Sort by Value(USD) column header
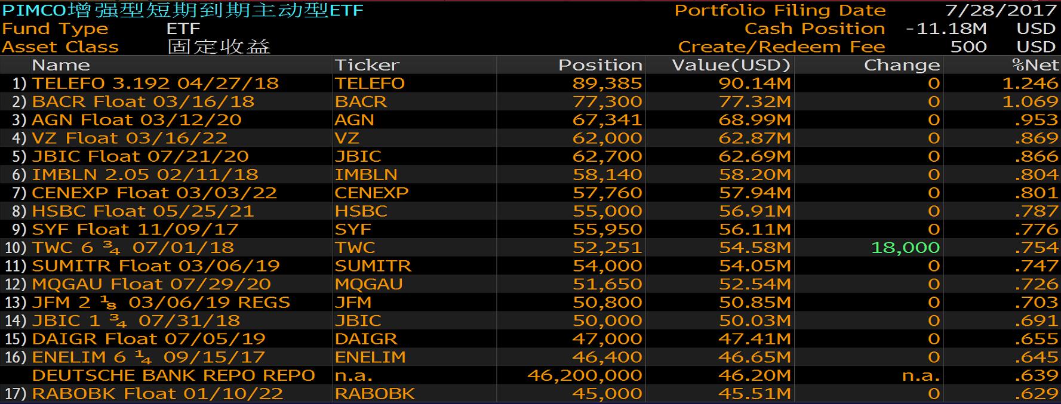 point(731,65)
